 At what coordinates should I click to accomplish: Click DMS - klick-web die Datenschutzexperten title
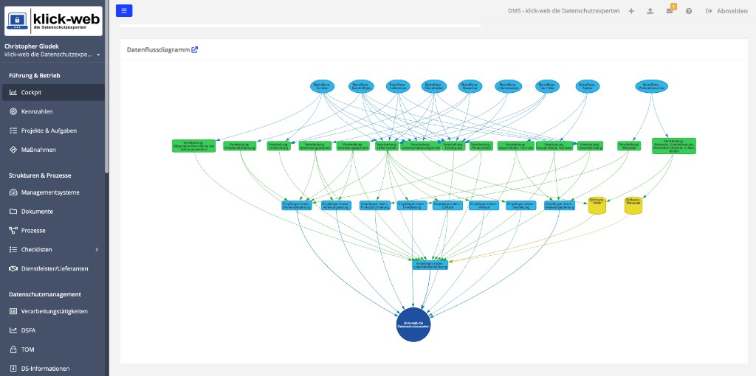pos(563,11)
